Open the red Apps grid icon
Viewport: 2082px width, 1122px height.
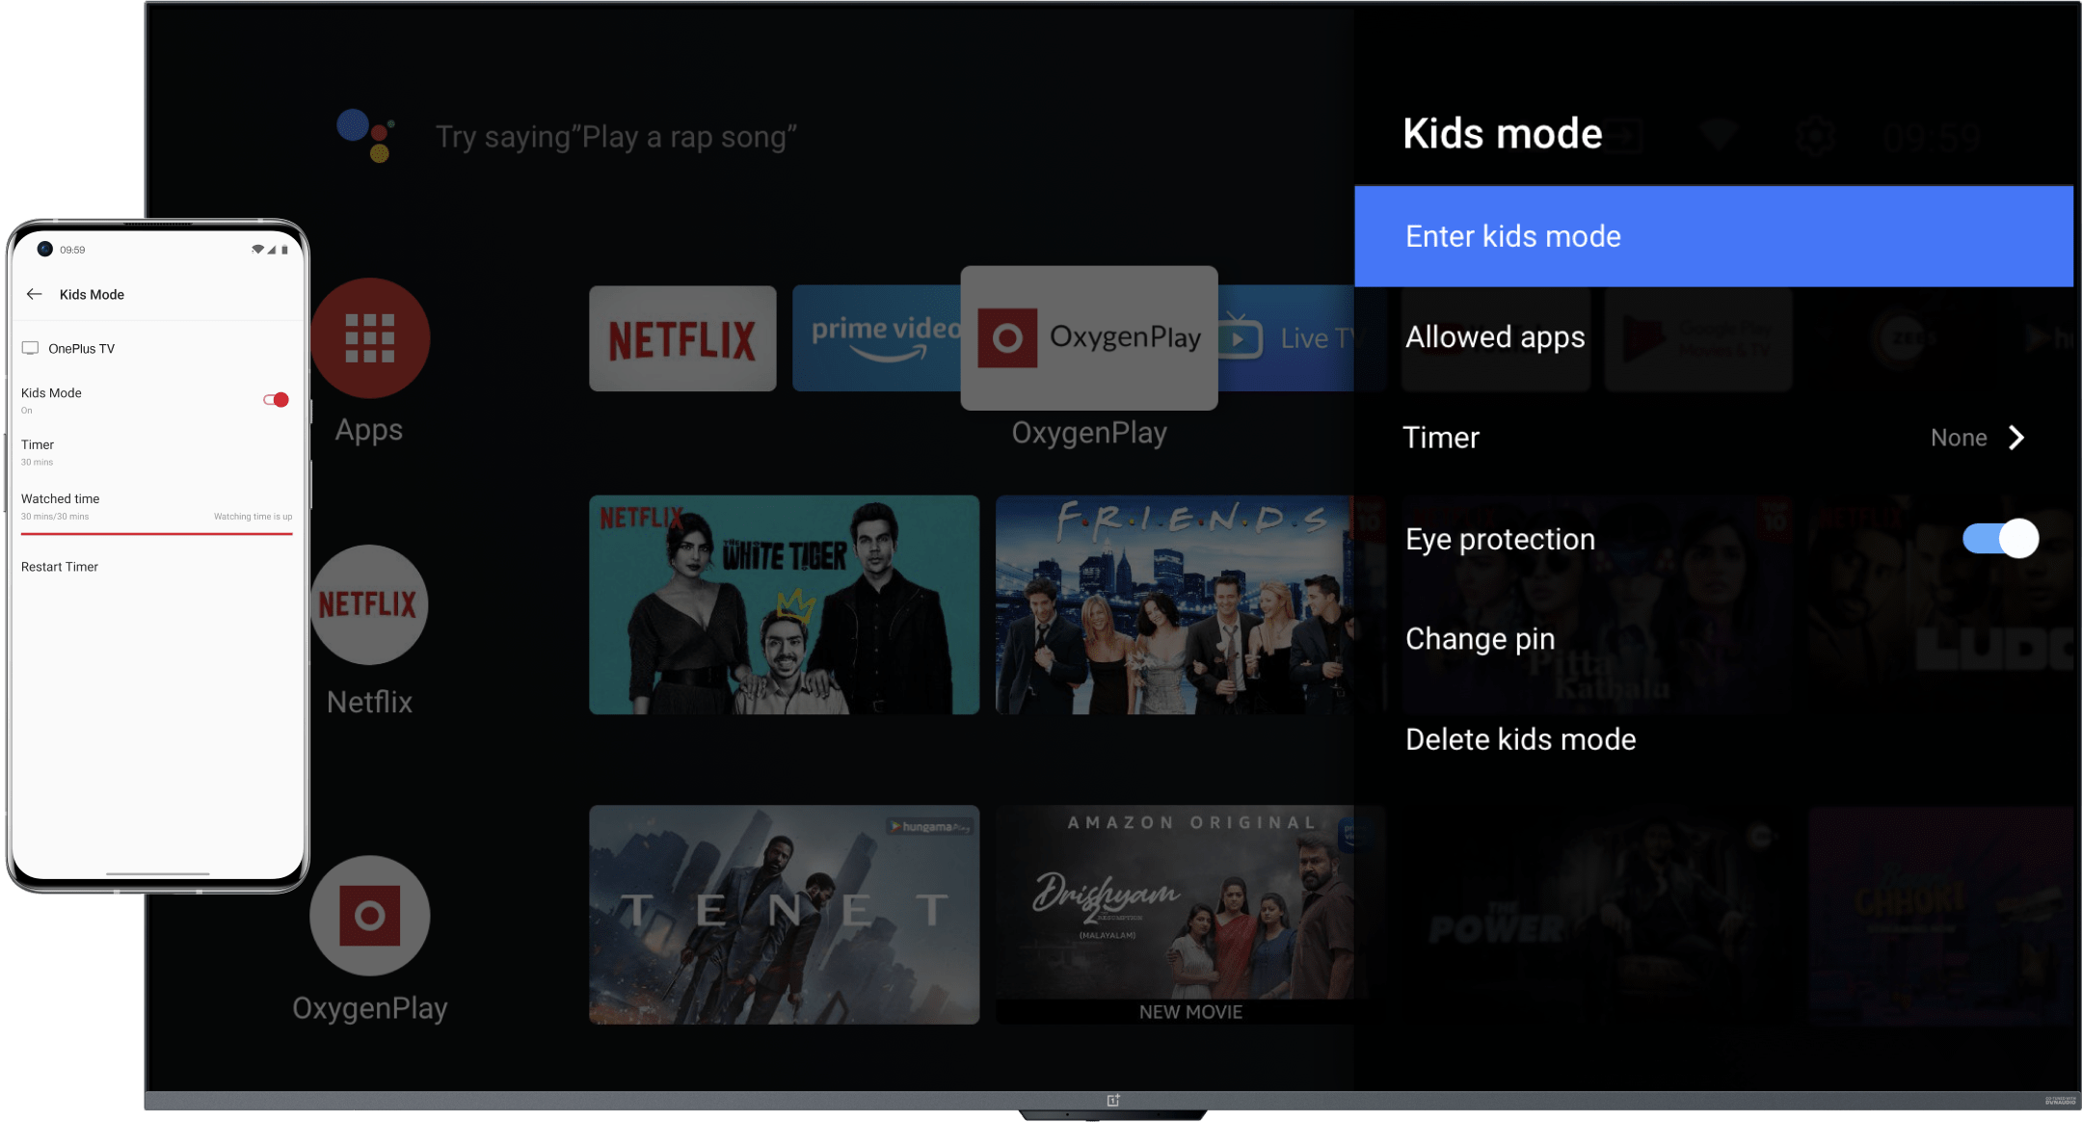tap(370, 338)
